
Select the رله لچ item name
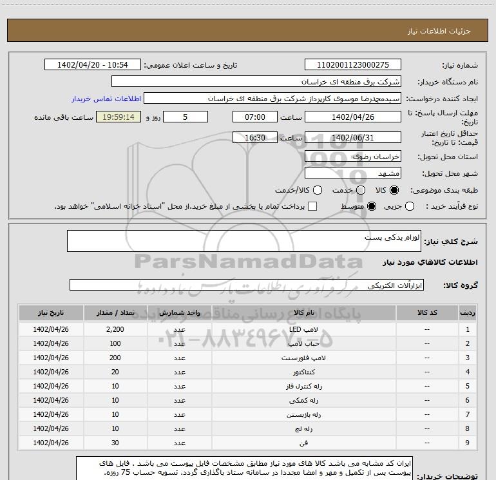tap(303, 429)
